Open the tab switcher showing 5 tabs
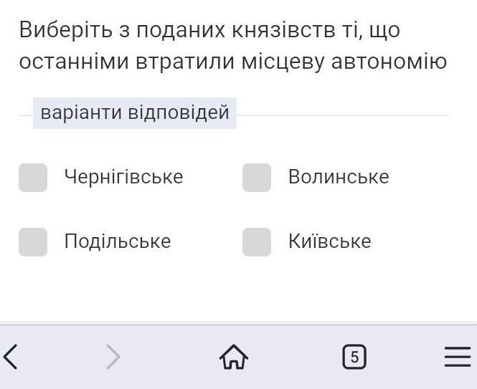This screenshot has height=389, width=477. pos(354,356)
